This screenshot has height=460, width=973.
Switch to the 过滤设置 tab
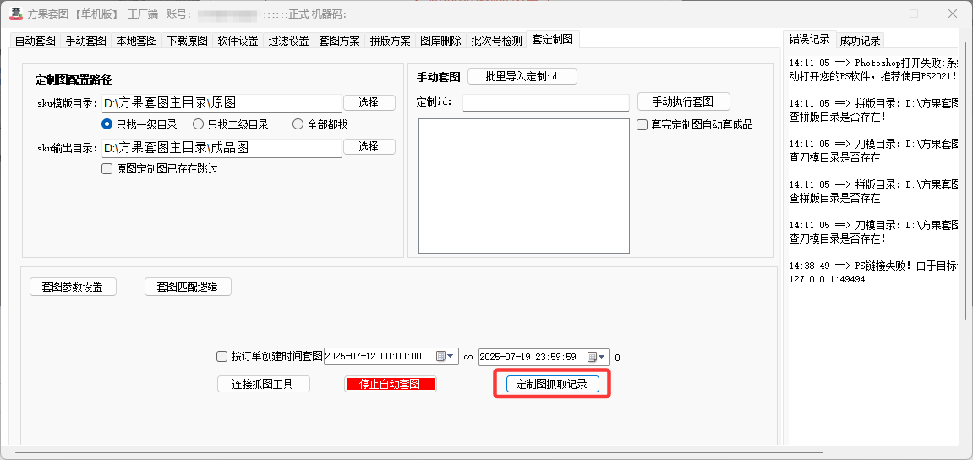288,41
